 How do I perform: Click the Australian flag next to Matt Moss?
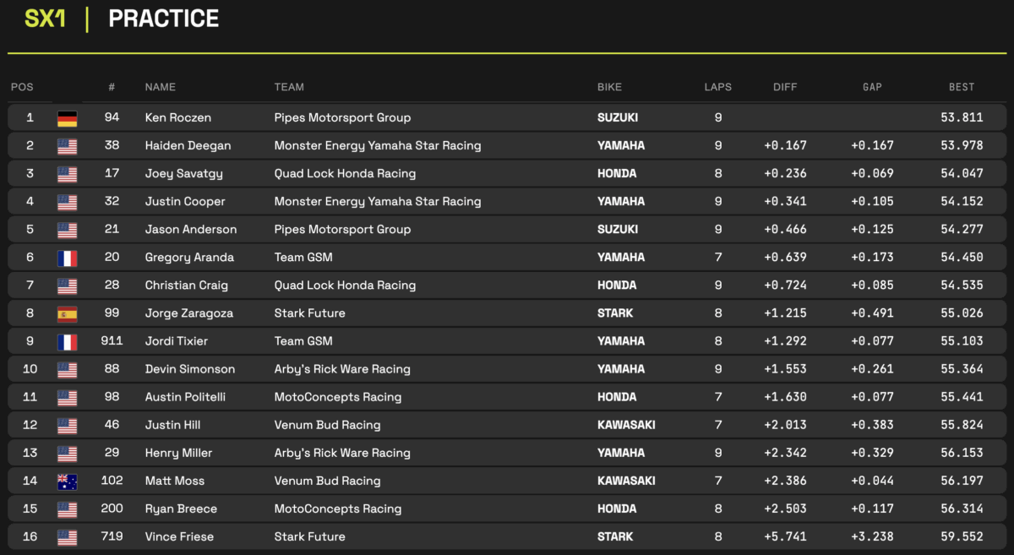pos(67,481)
